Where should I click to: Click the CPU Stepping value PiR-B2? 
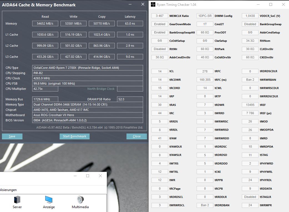88,73
